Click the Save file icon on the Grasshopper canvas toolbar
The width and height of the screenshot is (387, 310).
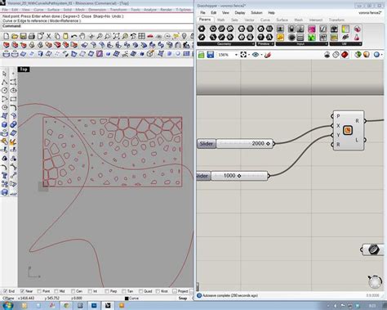(x=210, y=55)
